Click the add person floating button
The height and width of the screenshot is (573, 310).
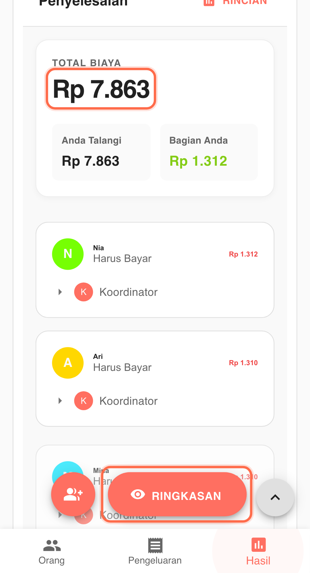[73, 494]
